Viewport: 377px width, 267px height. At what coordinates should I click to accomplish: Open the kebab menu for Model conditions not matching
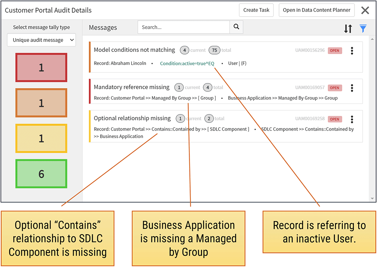coord(352,51)
